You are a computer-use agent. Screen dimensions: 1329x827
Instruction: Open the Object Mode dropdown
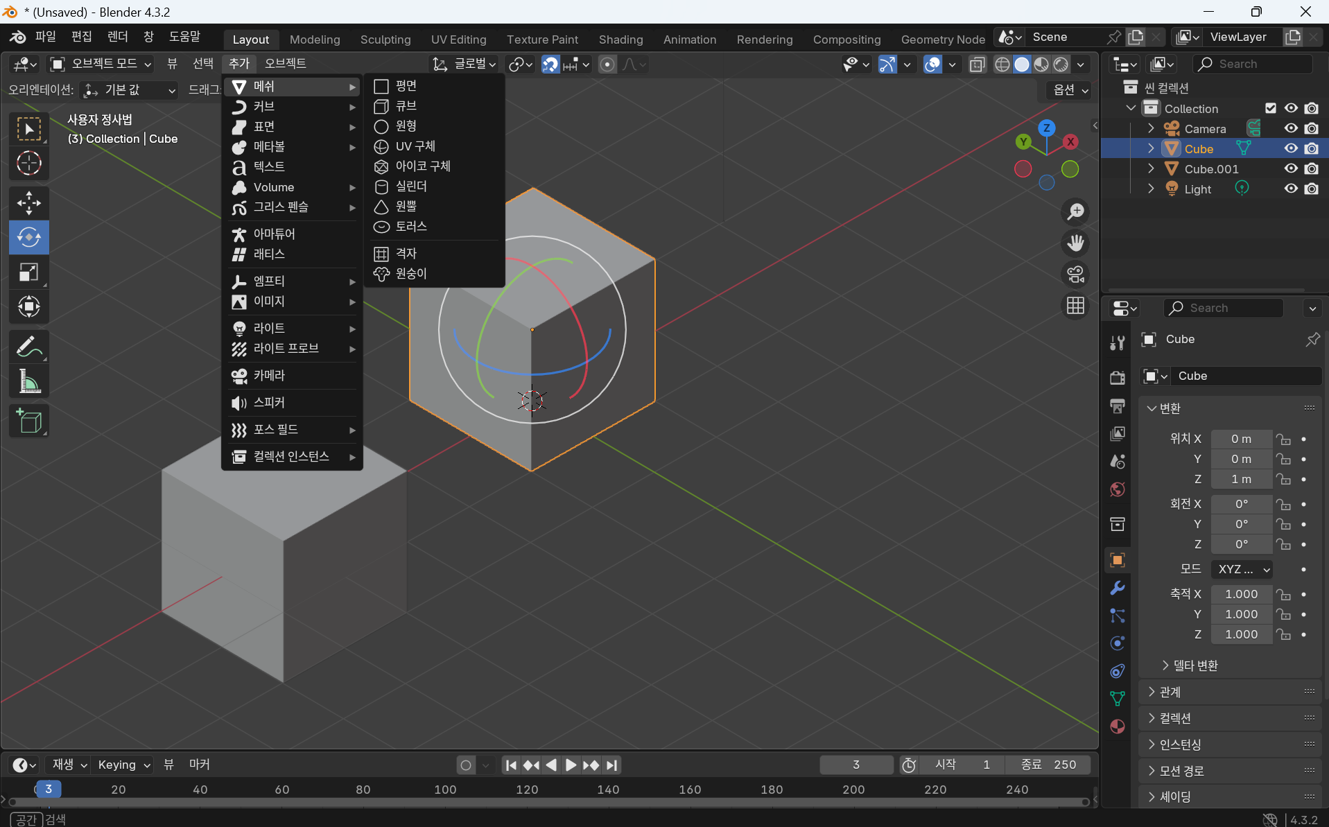click(x=101, y=64)
